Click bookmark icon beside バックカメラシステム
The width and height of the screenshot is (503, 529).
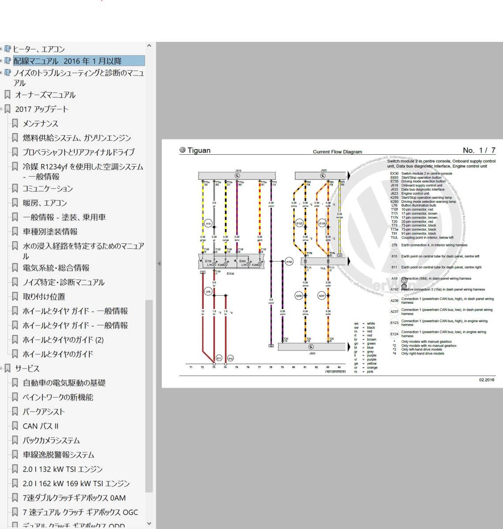pyautogui.click(x=15, y=440)
